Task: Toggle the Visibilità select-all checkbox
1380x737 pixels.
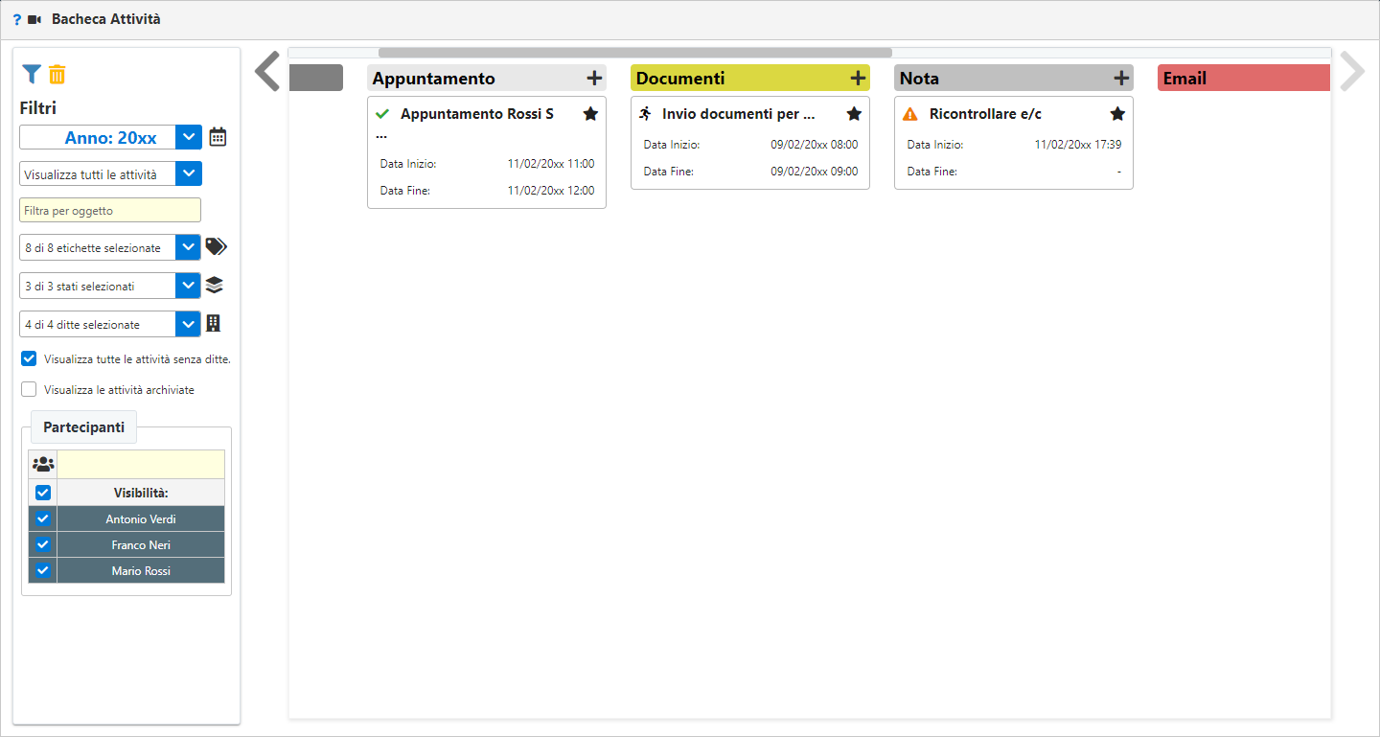Action: (x=43, y=493)
